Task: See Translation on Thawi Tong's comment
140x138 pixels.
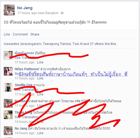Action: [26, 117]
